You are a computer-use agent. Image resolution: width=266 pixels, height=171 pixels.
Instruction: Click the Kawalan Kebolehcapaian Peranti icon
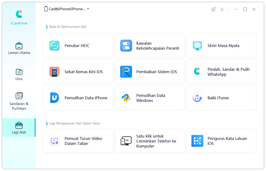tap(126, 46)
